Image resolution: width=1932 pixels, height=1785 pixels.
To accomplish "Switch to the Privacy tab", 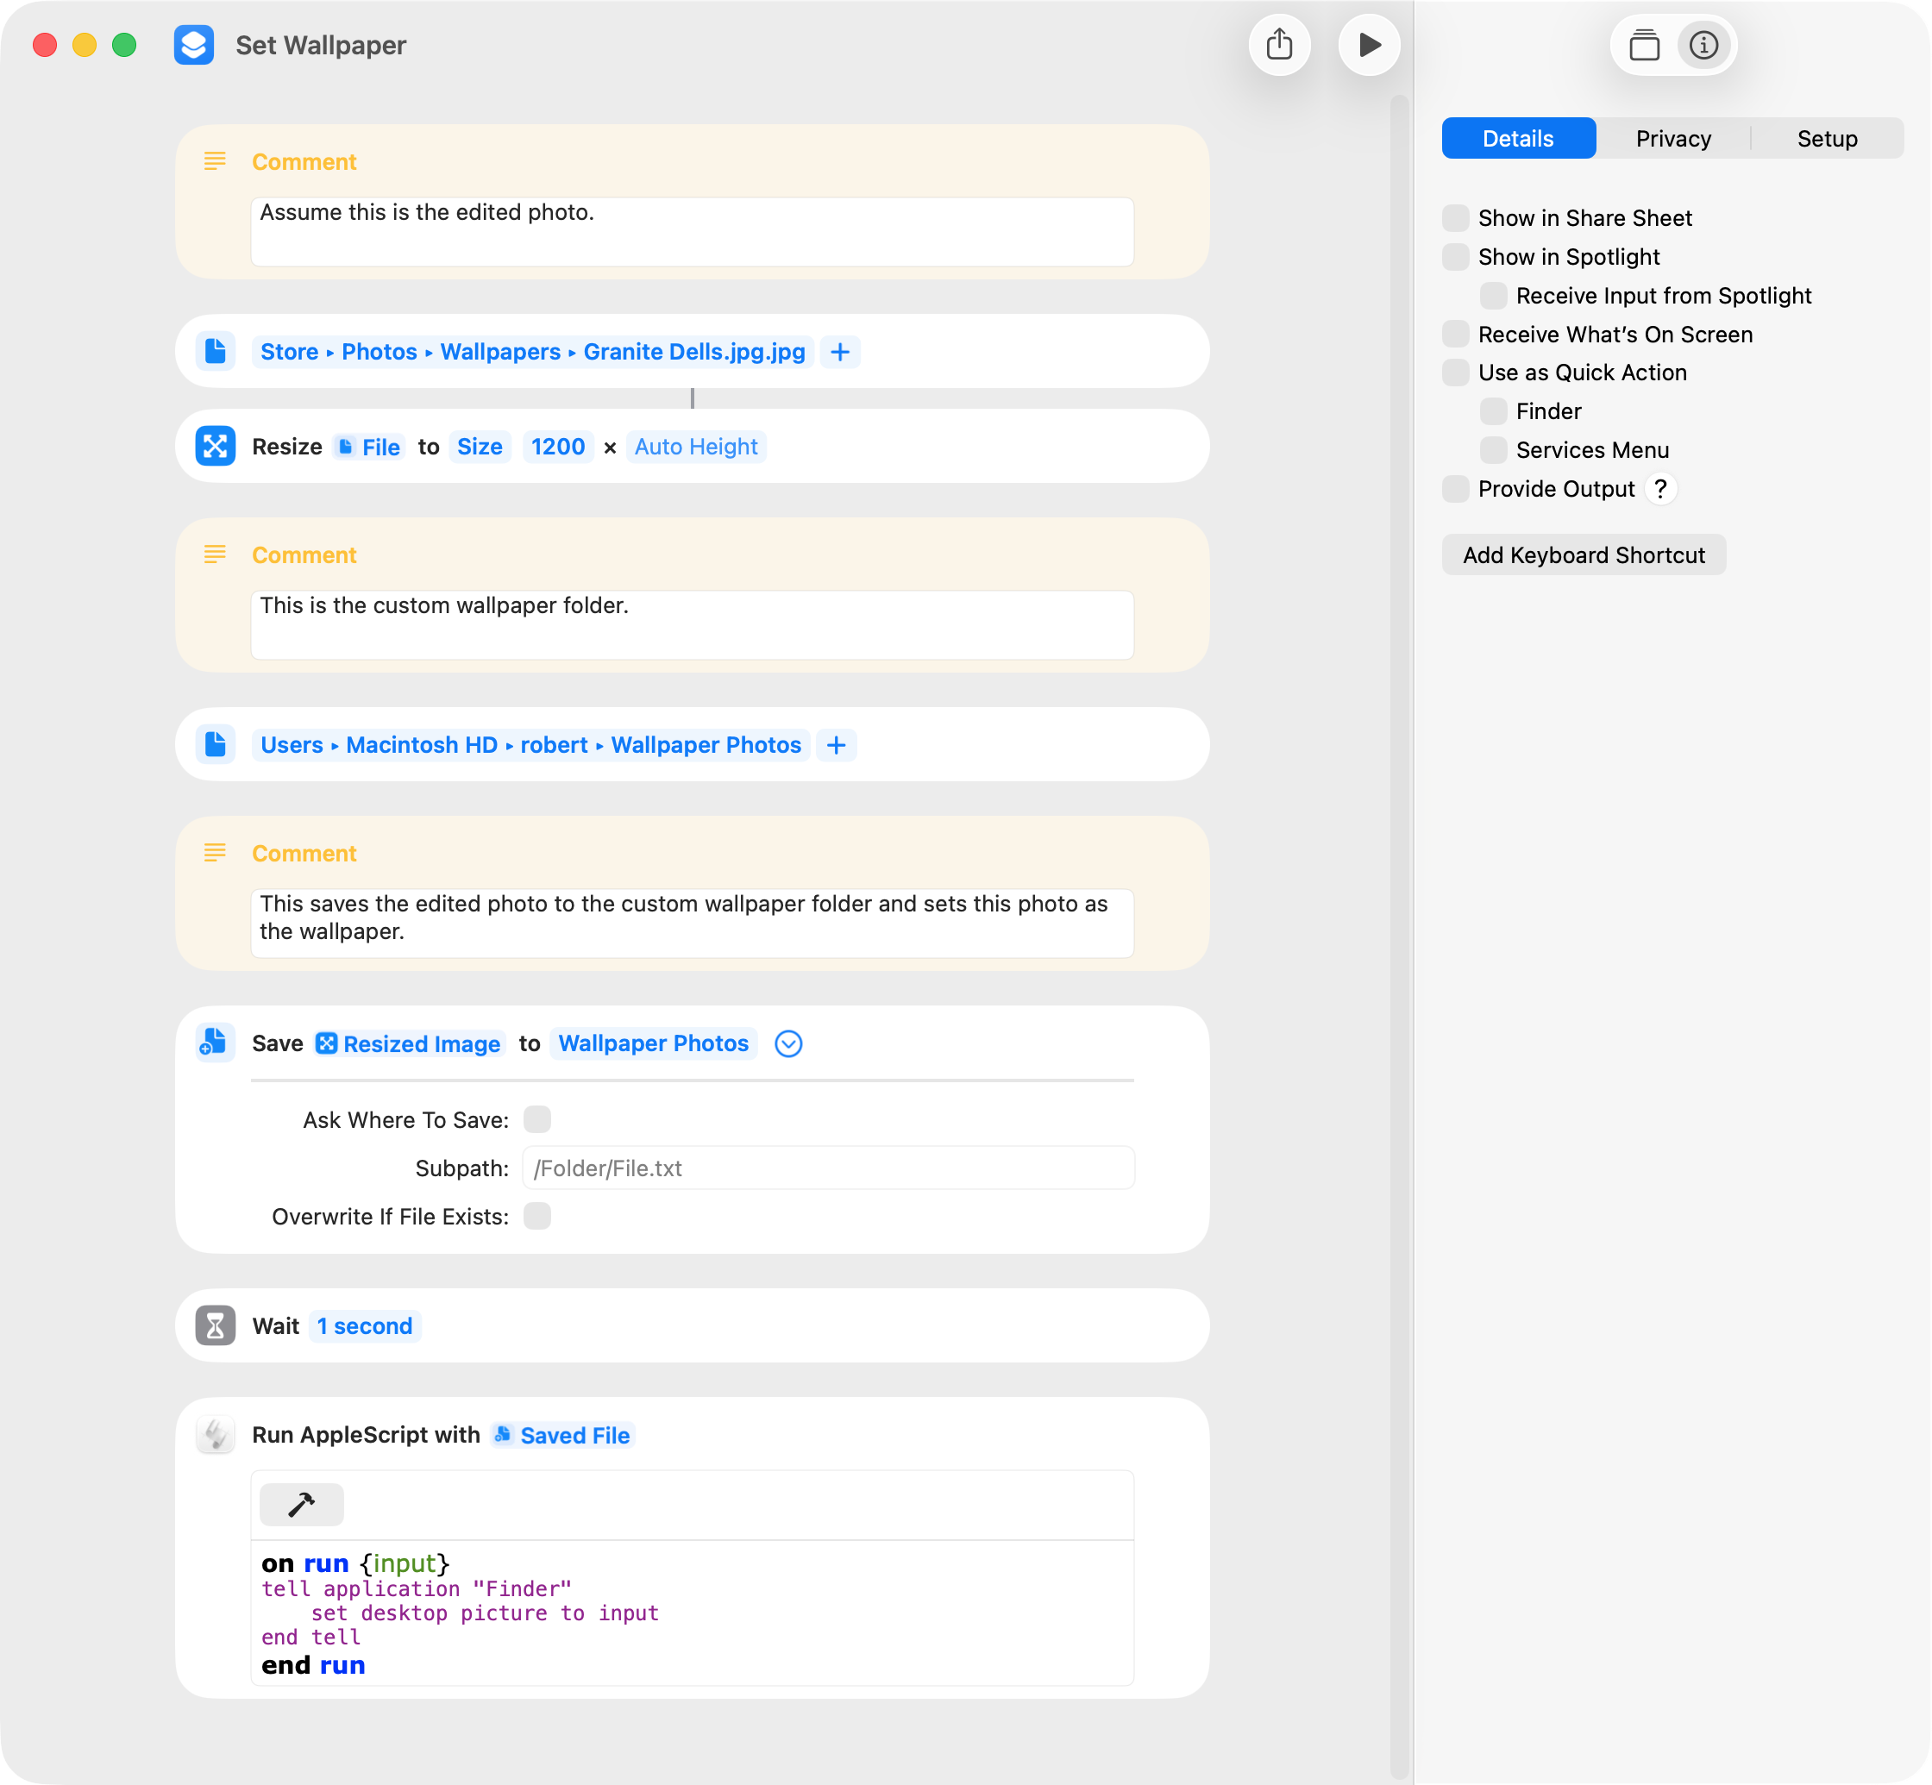I will (x=1673, y=138).
